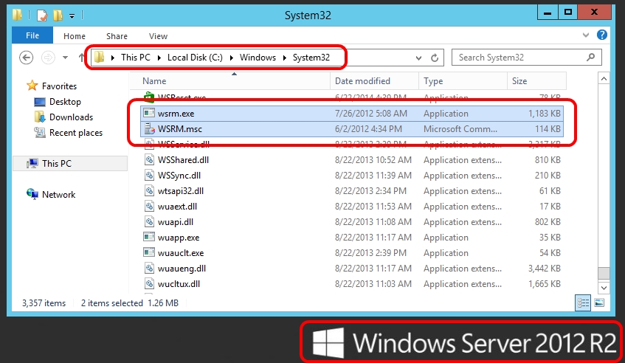The width and height of the screenshot is (625, 363).
Task: Select Local Disk (C:) breadcrumb
Action: [195, 58]
